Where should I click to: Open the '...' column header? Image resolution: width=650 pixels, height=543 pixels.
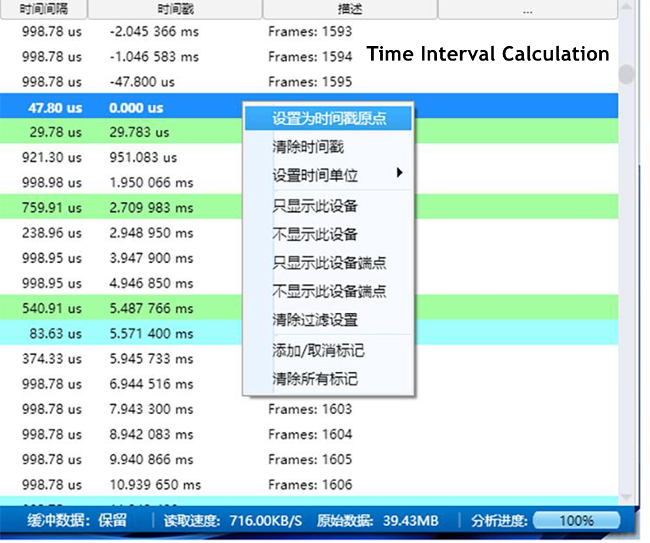click(526, 9)
